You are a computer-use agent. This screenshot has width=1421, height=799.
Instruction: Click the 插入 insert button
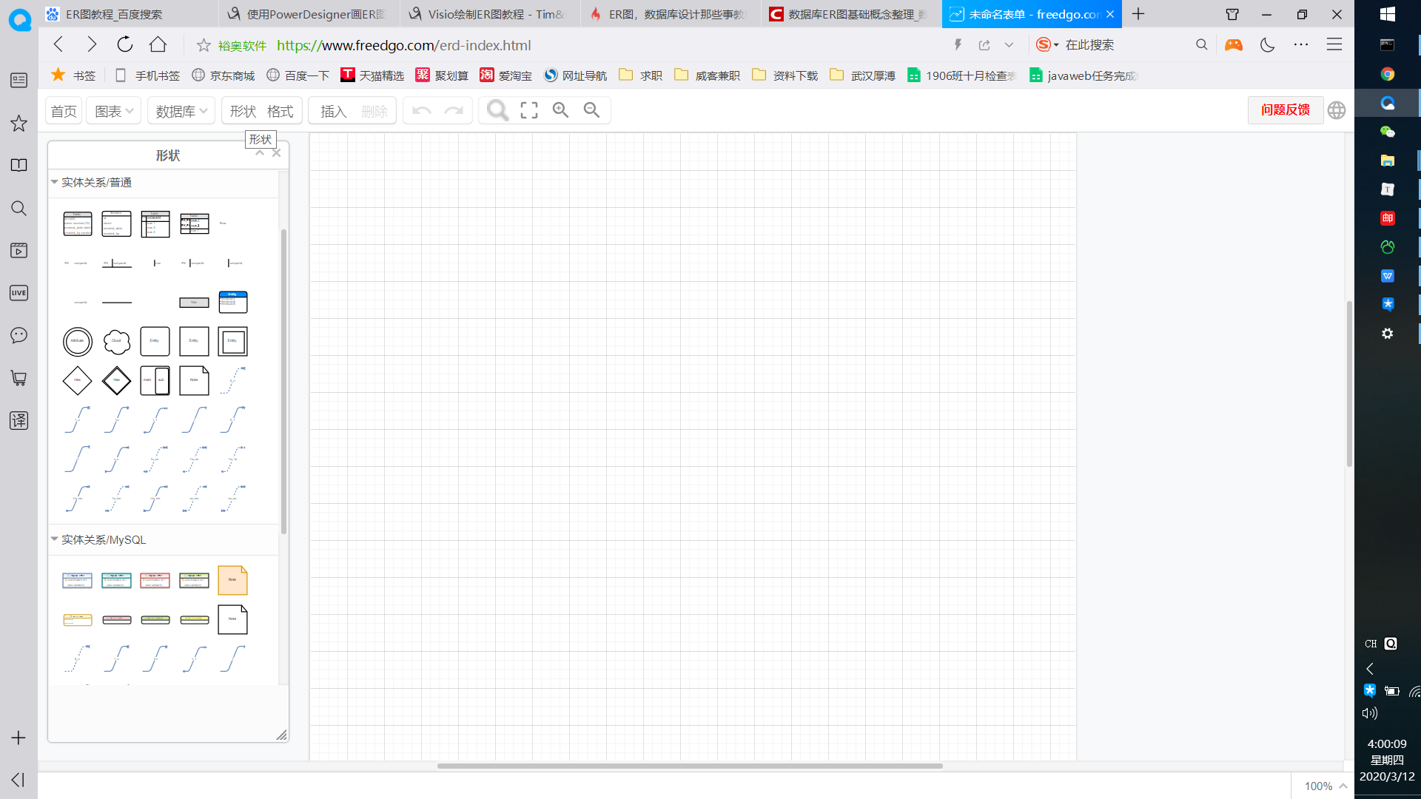(333, 111)
